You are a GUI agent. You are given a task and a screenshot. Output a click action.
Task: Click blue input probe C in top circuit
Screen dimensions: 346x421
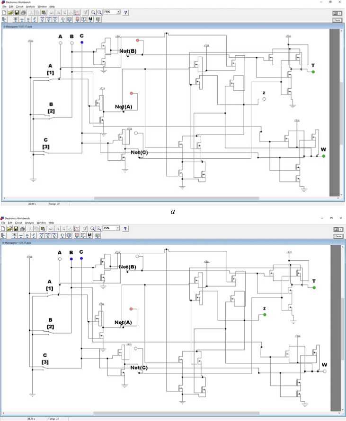point(82,43)
